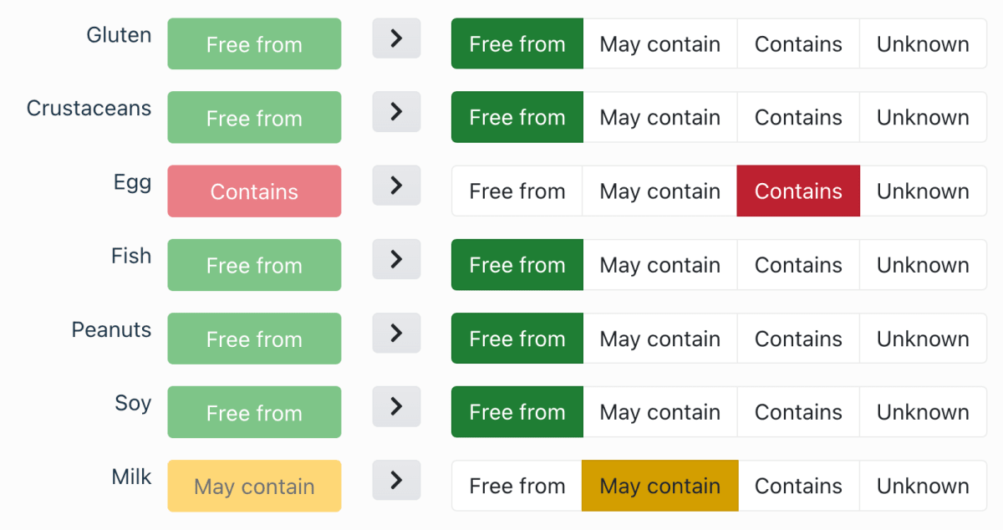
Task: Click the yellow May contain badge for Milk
Action: pyautogui.click(x=254, y=486)
